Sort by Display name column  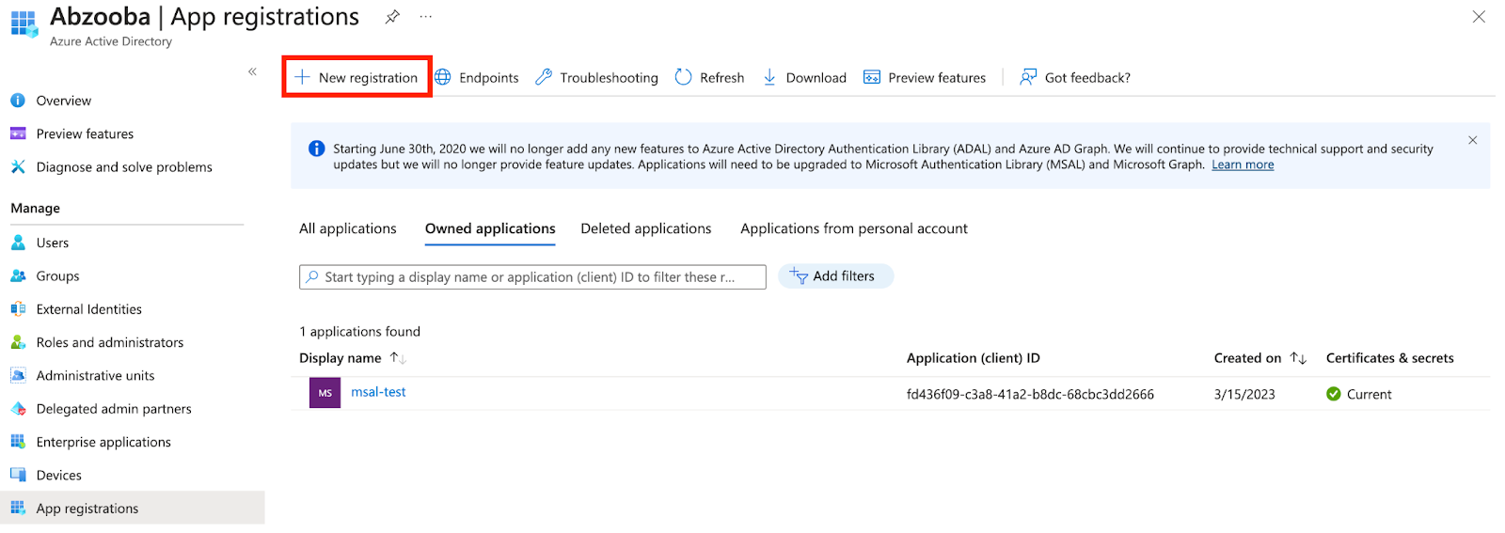tap(352, 358)
